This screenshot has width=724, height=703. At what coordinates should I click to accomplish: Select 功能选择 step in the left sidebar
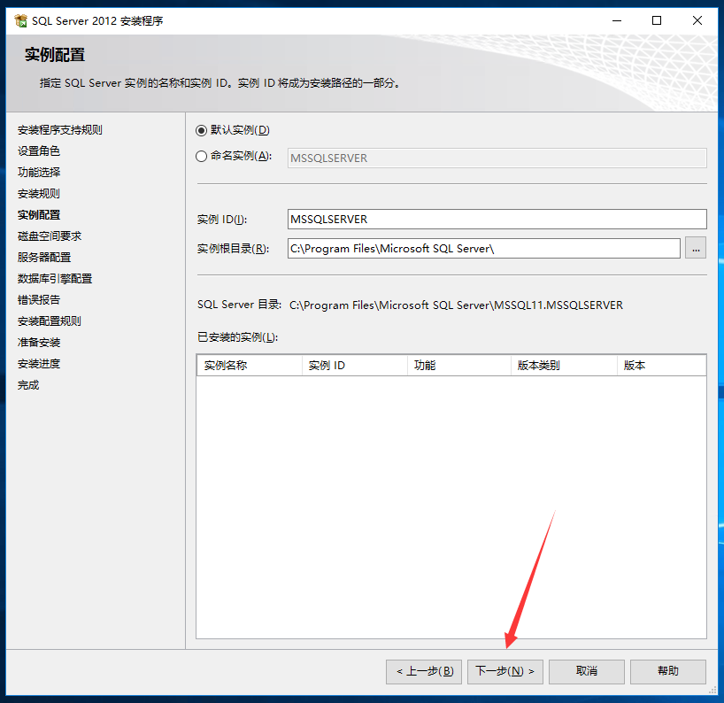point(39,173)
